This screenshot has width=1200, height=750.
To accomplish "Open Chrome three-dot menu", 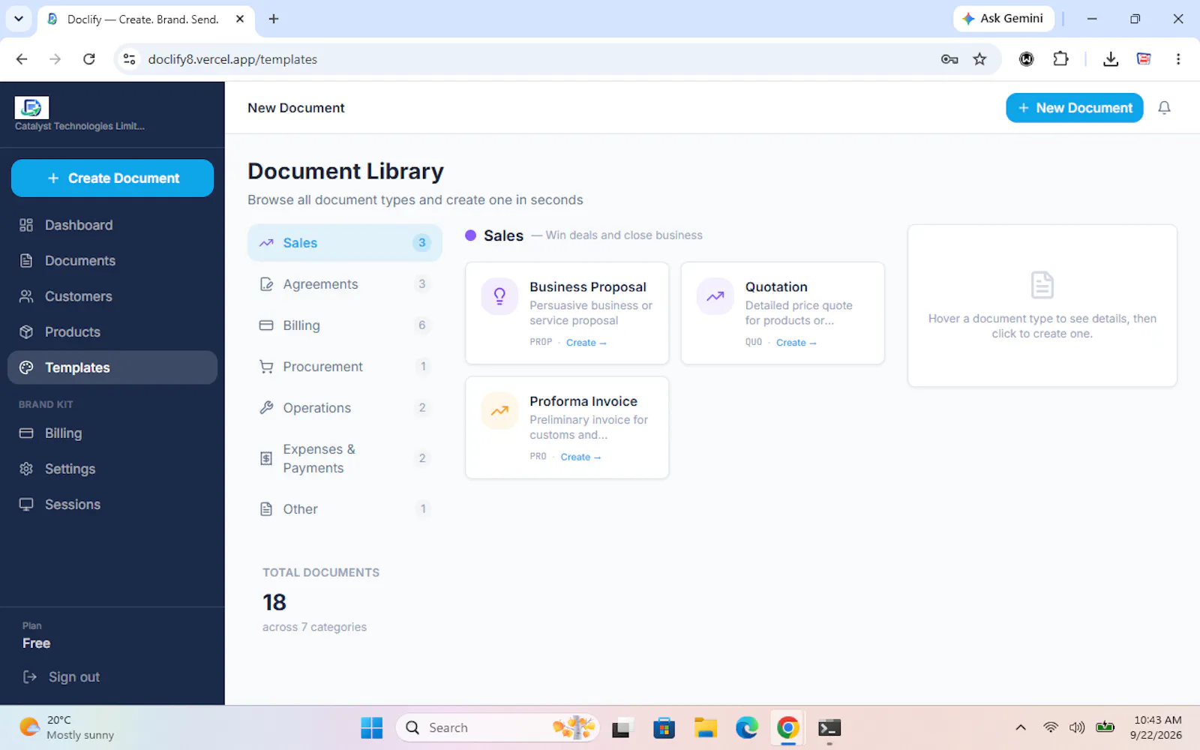I will pyautogui.click(x=1178, y=59).
